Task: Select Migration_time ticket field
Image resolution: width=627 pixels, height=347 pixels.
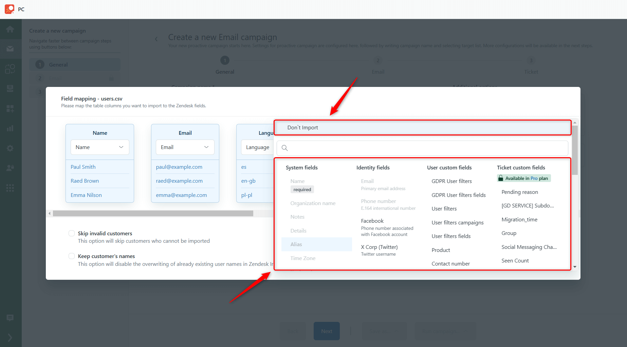Action: coord(519,220)
